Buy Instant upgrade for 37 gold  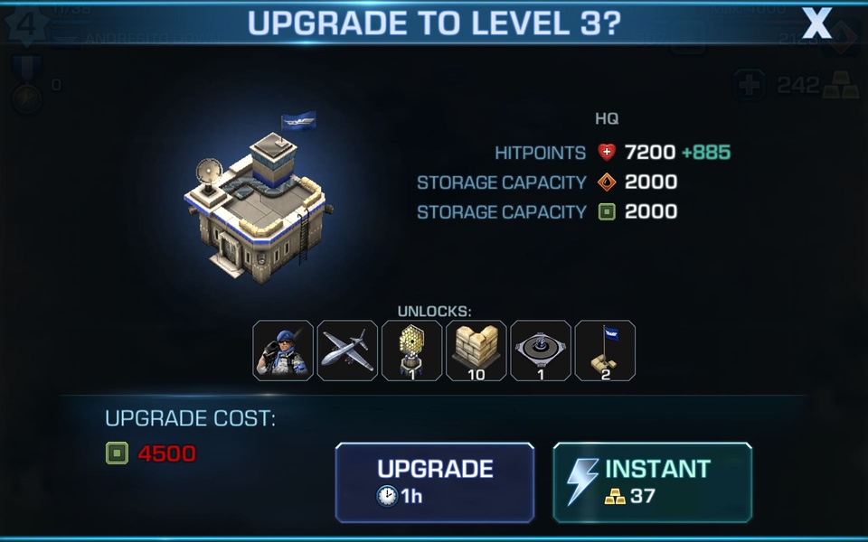(x=653, y=482)
